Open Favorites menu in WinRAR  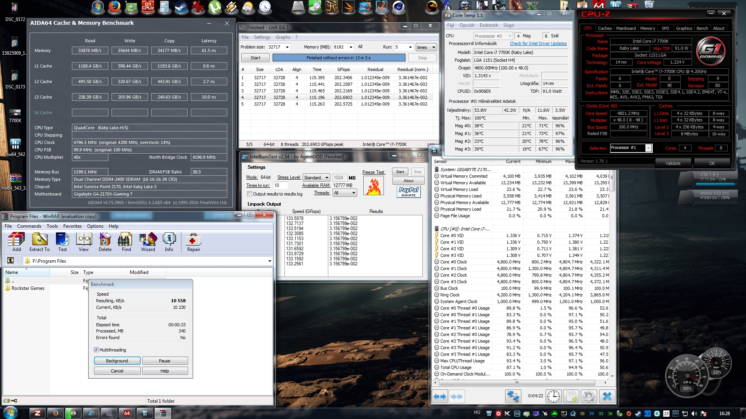72,226
